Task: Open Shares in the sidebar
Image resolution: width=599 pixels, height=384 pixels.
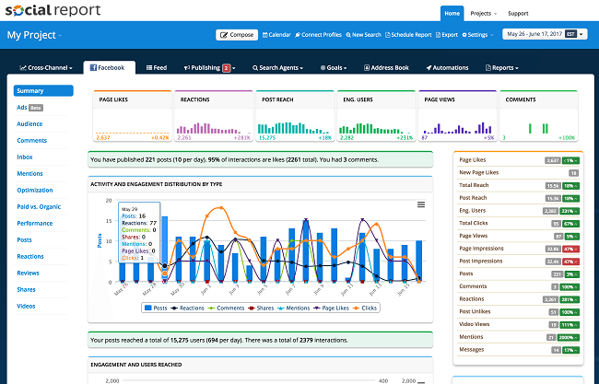Action: pos(26,290)
